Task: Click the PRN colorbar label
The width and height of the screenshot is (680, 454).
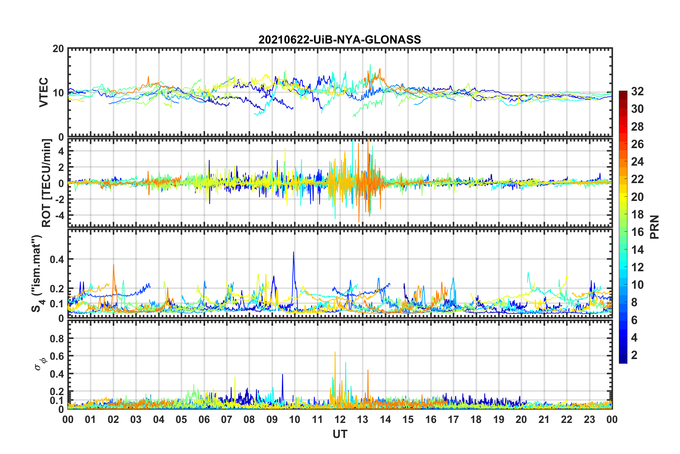Action: pos(655,227)
